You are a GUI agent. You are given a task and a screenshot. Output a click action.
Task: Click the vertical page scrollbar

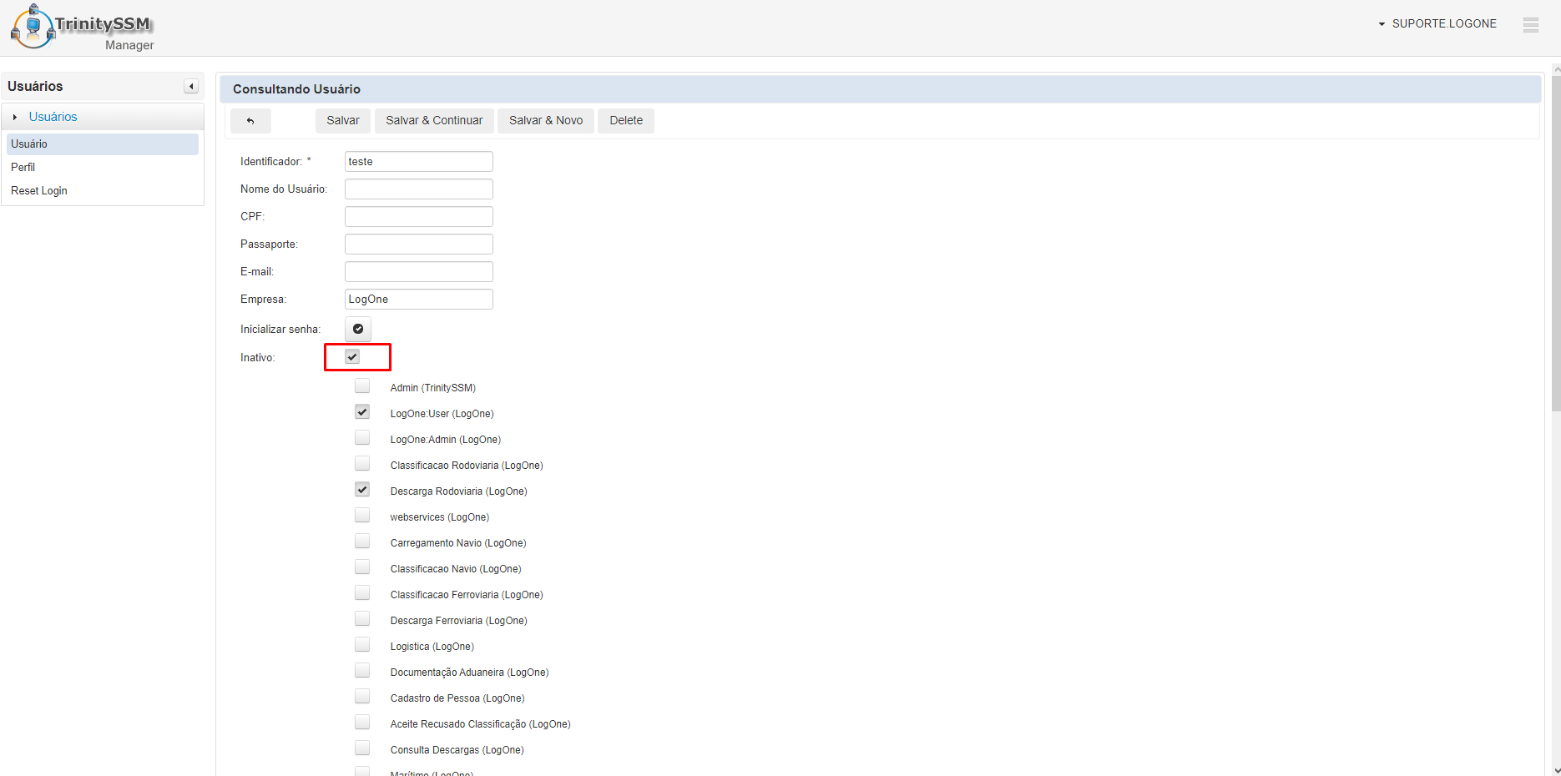(1555, 250)
